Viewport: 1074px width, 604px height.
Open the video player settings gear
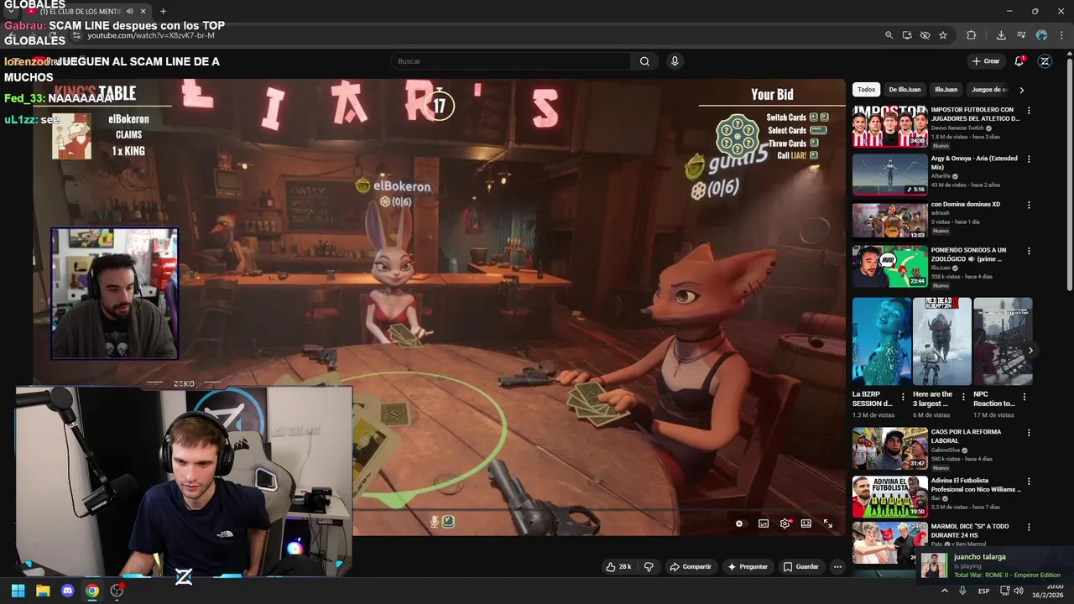785,523
